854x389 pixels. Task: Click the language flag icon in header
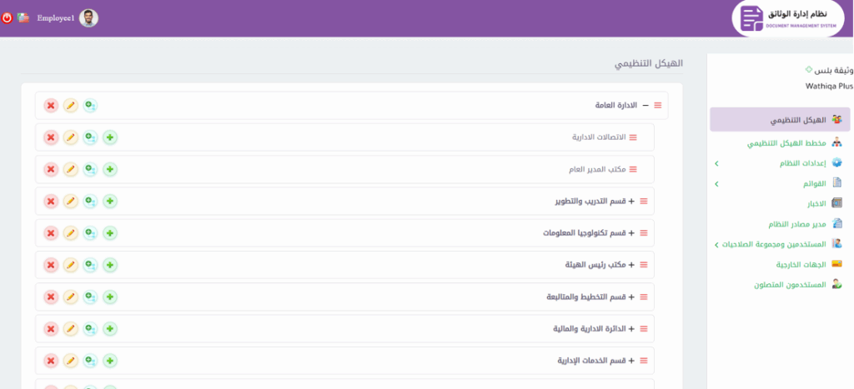(x=23, y=17)
